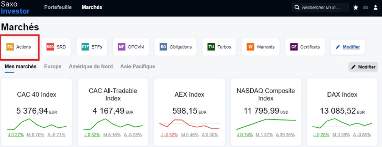
Task: Click the favorites star icon
Action: [356, 8]
